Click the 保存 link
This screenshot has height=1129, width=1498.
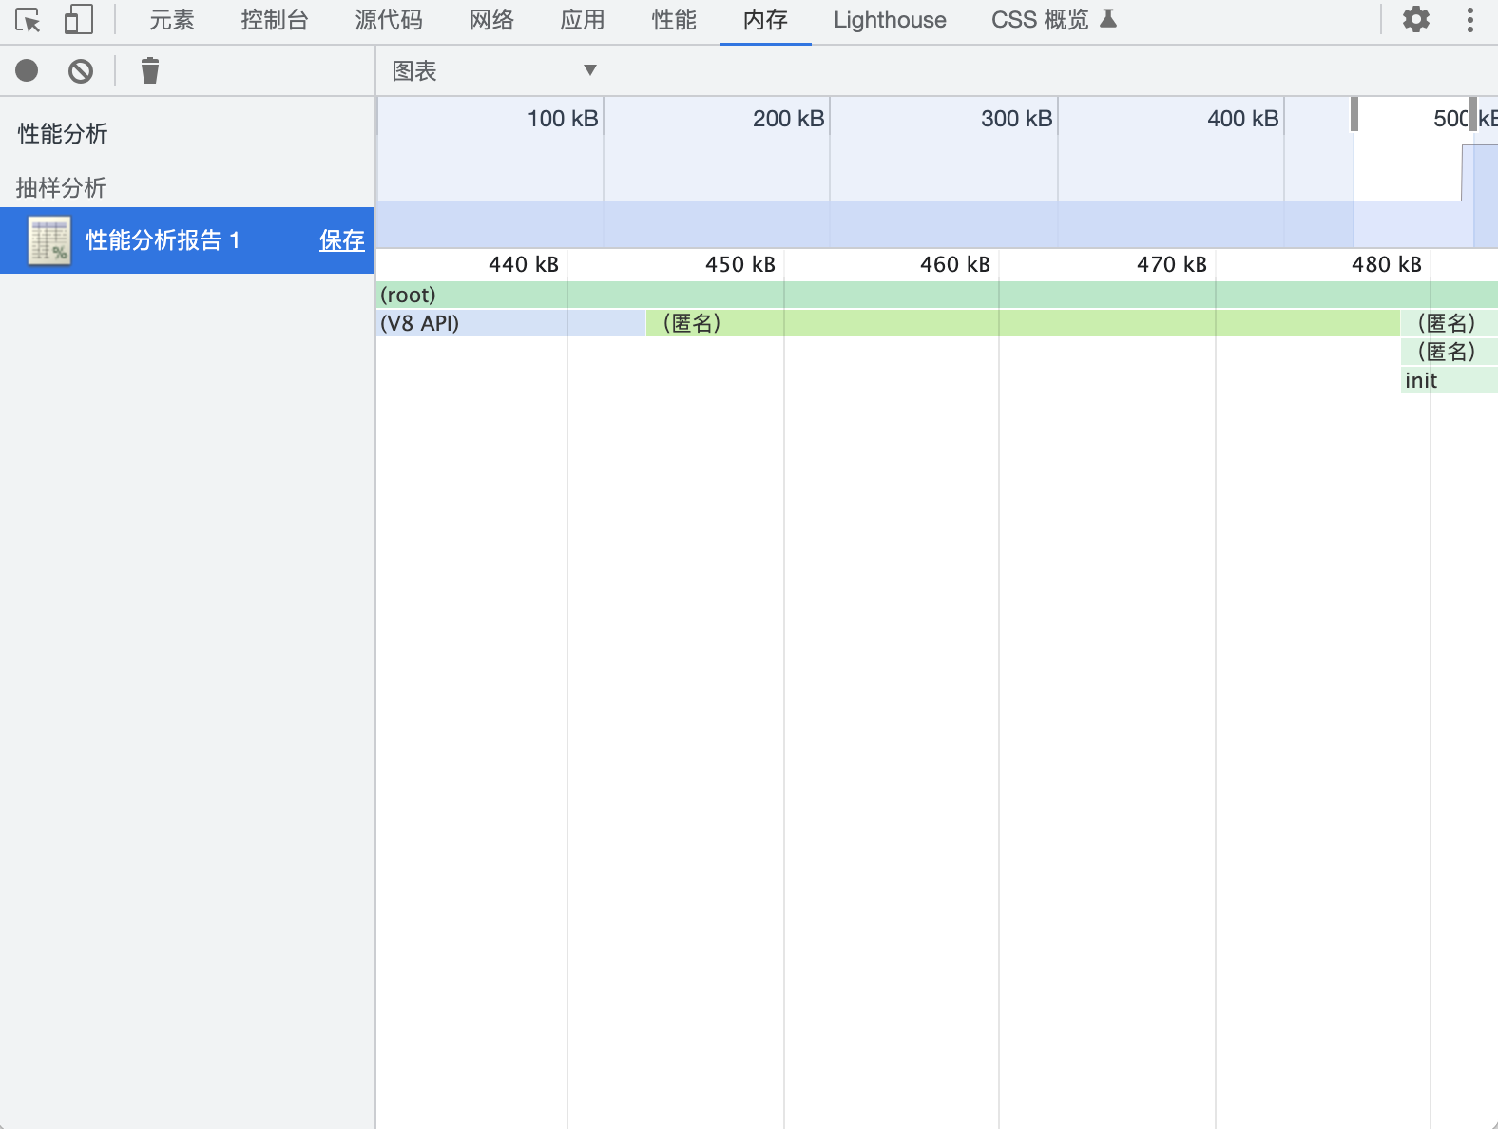click(342, 240)
